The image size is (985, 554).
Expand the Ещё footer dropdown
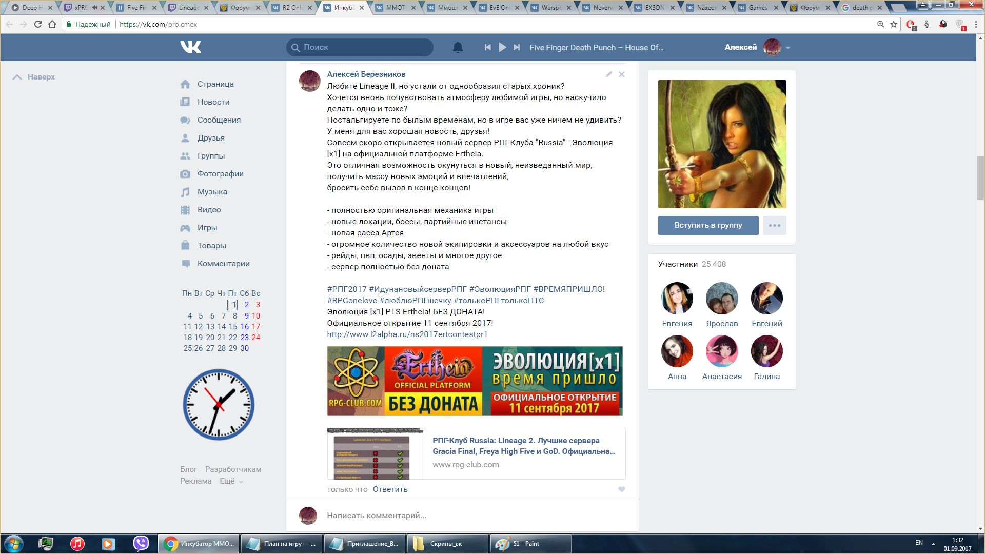coord(231,481)
